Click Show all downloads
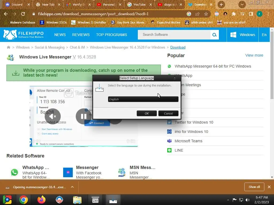The width and height of the screenshot is (274, 205). pos(254,187)
